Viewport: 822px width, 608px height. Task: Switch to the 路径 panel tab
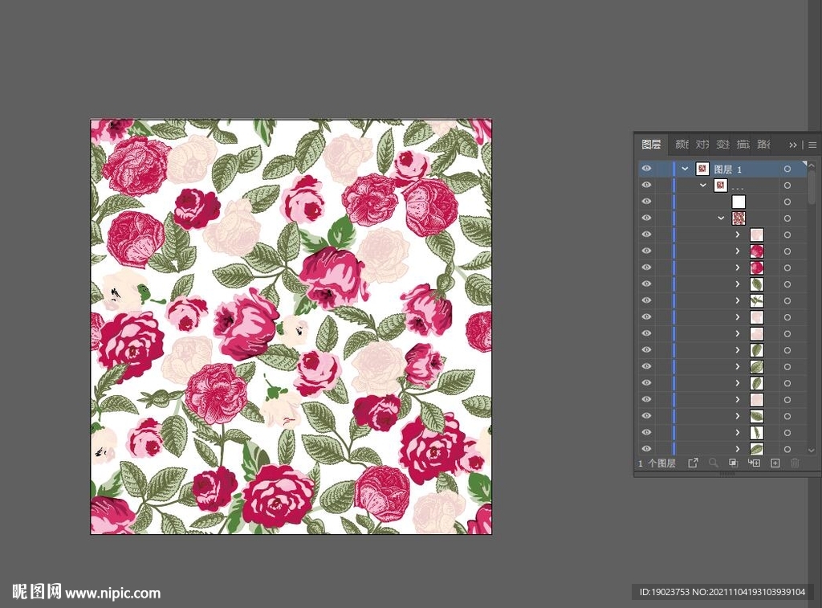point(763,145)
